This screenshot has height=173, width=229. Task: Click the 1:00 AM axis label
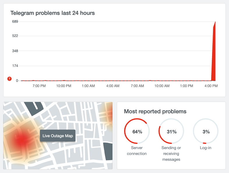pyautogui.click(x=88, y=86)
